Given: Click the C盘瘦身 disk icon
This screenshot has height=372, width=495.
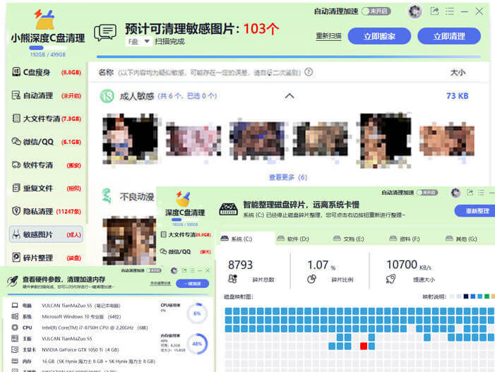Looking at the screenshot, I should (16, 72).
